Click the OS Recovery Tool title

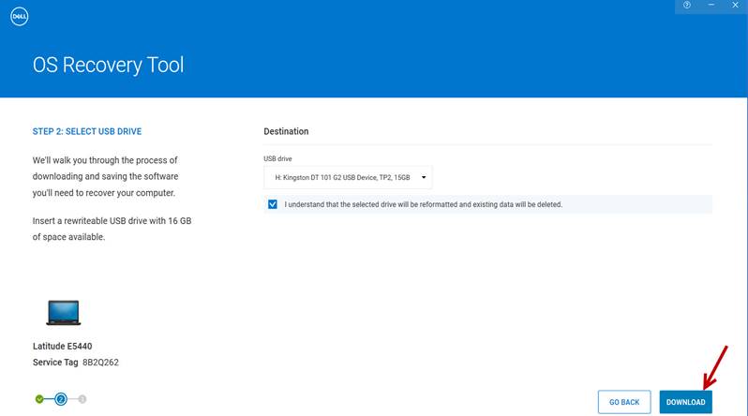[x=109, y=66]
